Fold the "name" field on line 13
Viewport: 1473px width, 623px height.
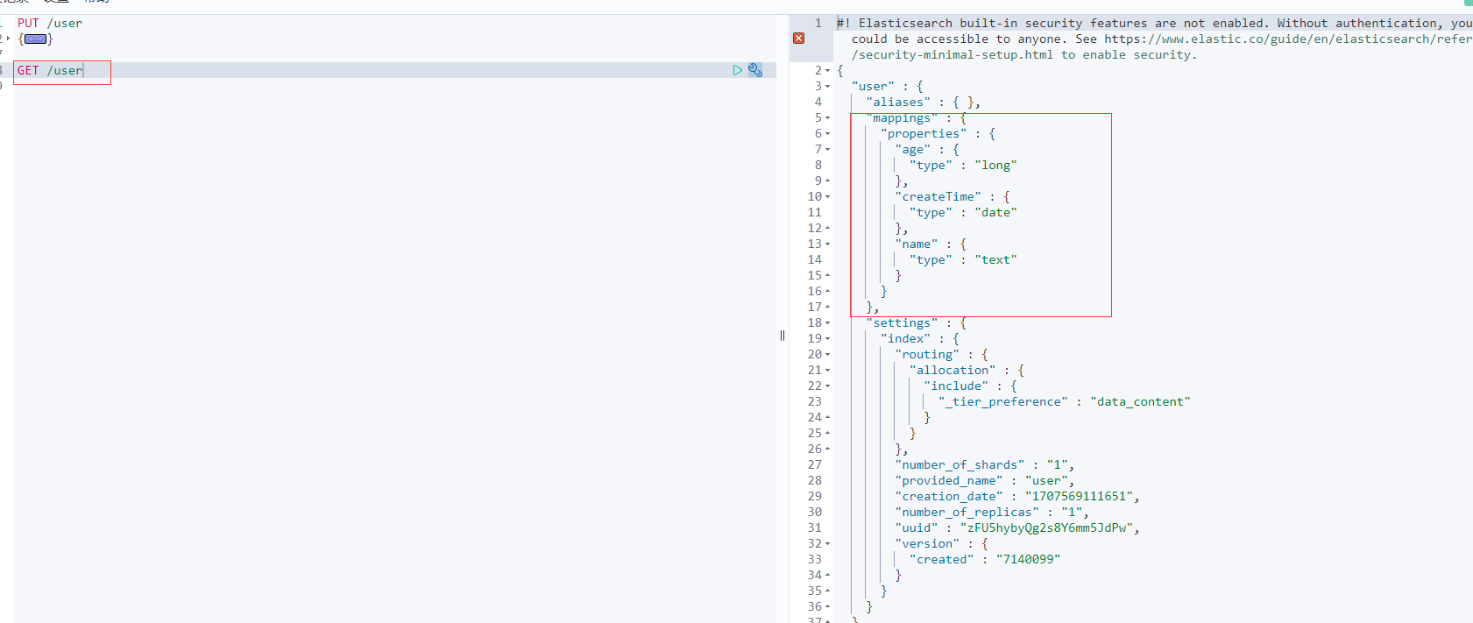(828, 244)
